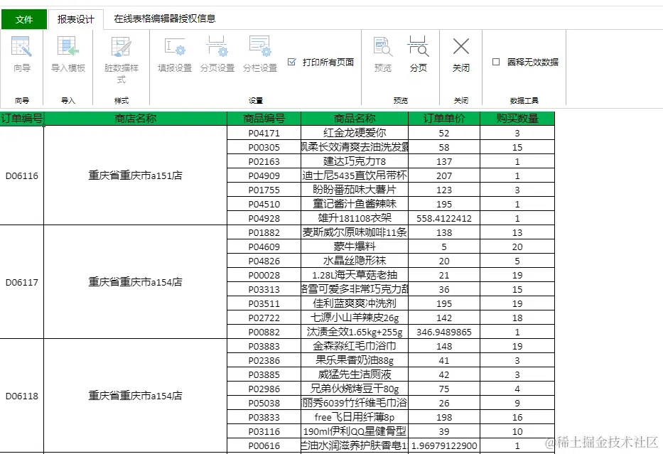
Task: Click product code P00305
Action: click(264, 147)
